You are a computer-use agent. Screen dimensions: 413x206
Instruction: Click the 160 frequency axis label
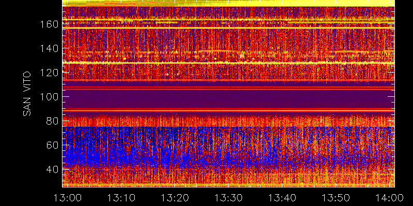(x=49, y=24)
